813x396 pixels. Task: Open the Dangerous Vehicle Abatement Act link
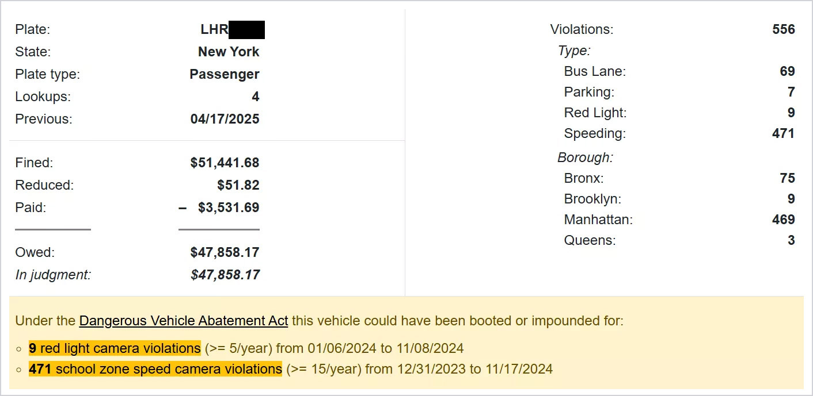[183, 321]
